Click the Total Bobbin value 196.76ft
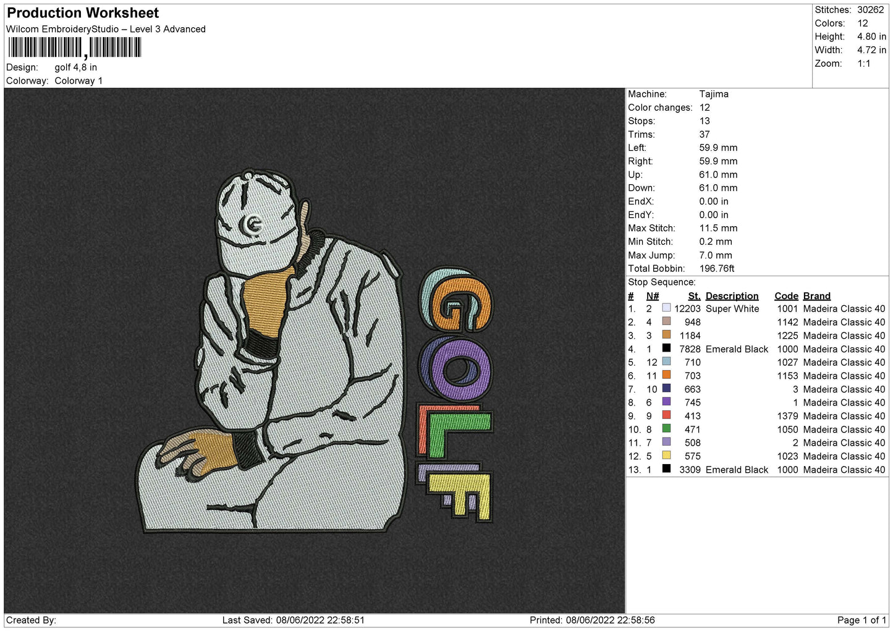The width and height of the screenshot is (893, 631). (x=717, y=269)
